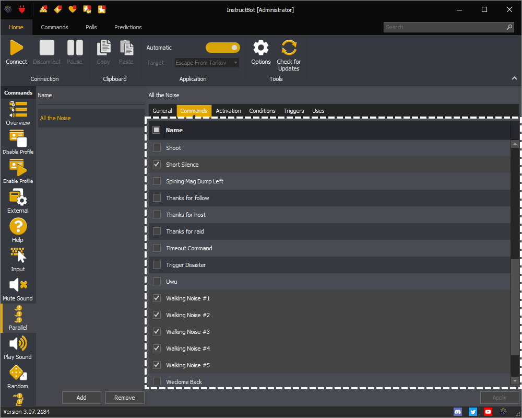522x418 pixels.
Task: Click the command list scrollbar thumb
Action: pos(515,307)
